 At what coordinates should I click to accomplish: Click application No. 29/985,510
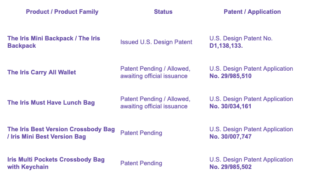coord(231,76)
